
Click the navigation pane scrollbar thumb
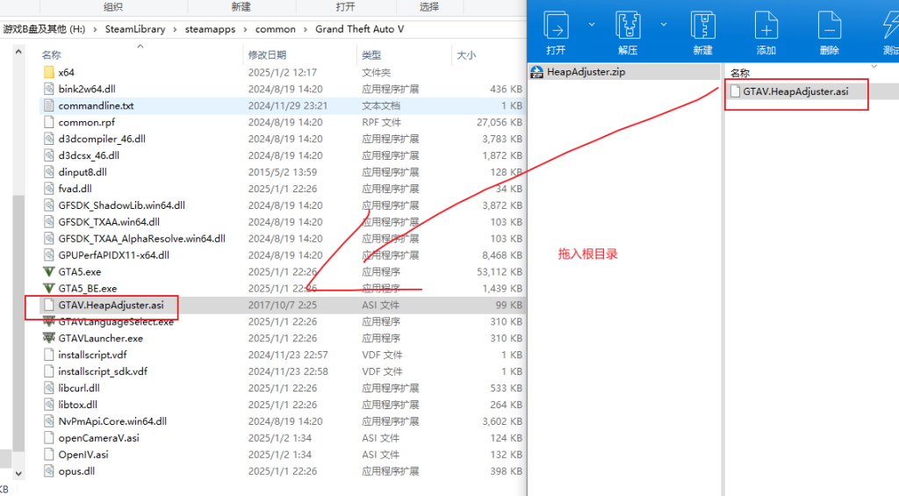[18, 321]
